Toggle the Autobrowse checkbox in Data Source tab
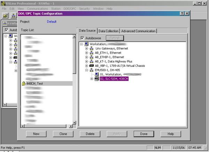This screenshot has height=152, width=209. pyautogui.click(x=82, y=38)
